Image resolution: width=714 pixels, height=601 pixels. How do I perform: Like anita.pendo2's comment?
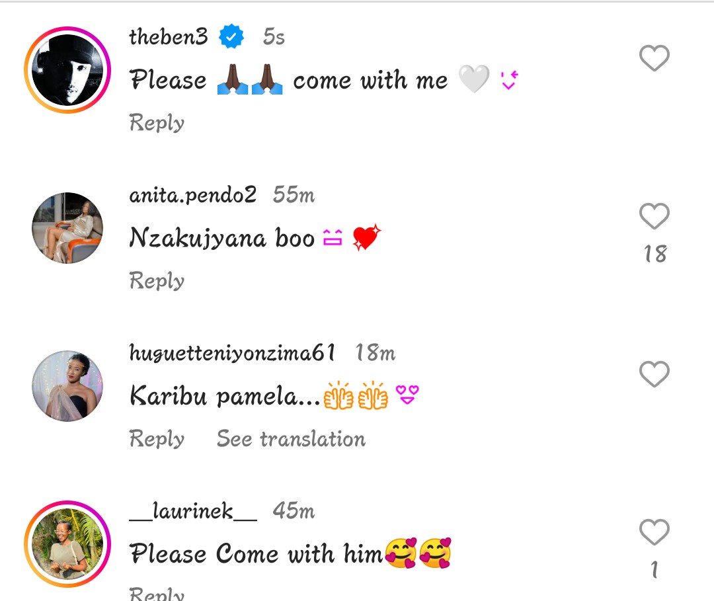click(x=654, y=216)
